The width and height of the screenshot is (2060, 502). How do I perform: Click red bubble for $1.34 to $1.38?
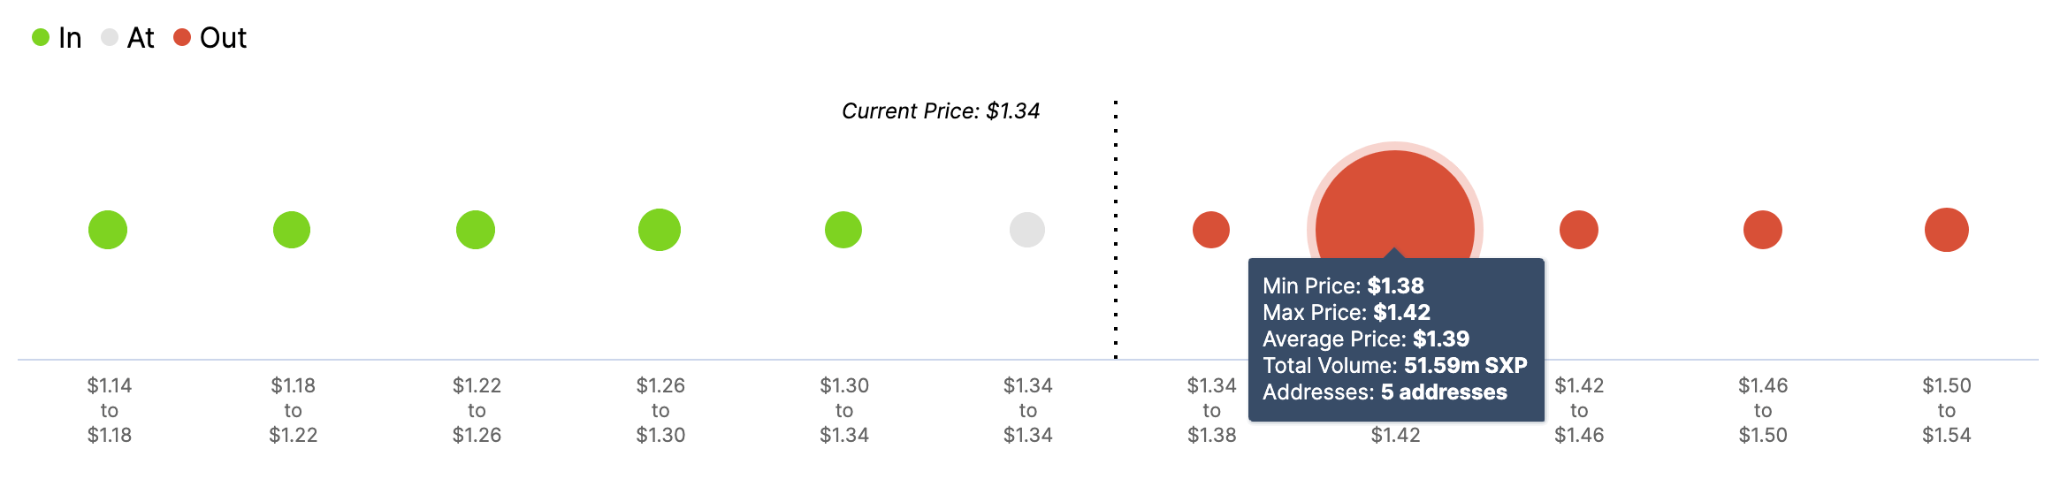click(1211, 230)
